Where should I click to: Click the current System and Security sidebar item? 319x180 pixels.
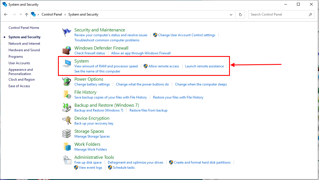point(24,37)
